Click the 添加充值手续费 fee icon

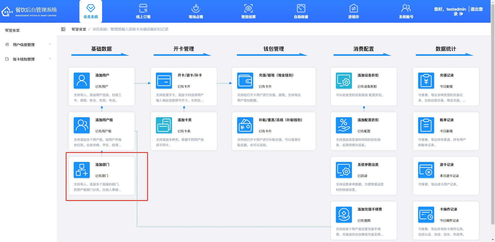344,214
